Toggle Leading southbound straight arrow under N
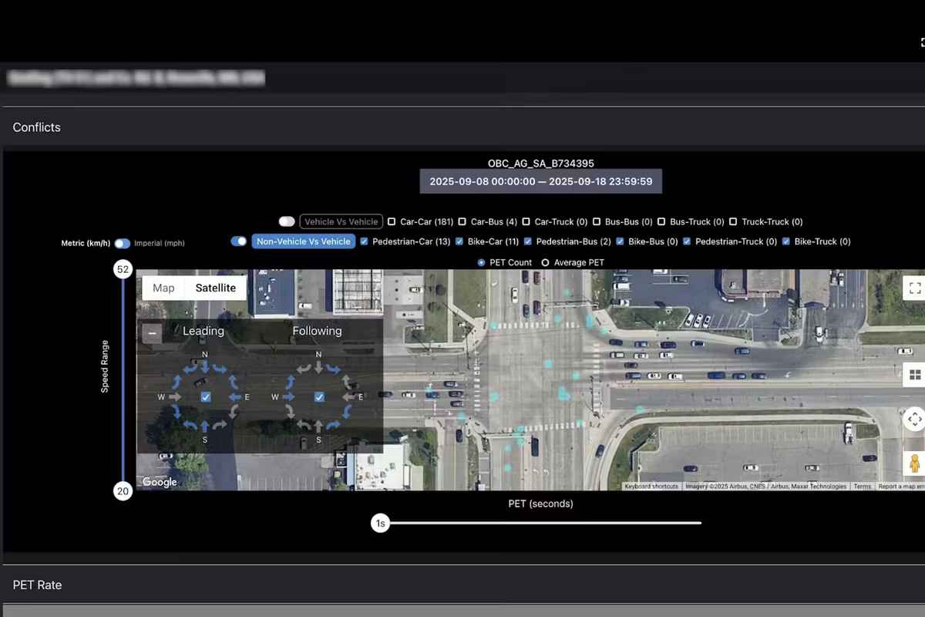The height and width of the screenshot is (617, 925). (x=205, y=366)
